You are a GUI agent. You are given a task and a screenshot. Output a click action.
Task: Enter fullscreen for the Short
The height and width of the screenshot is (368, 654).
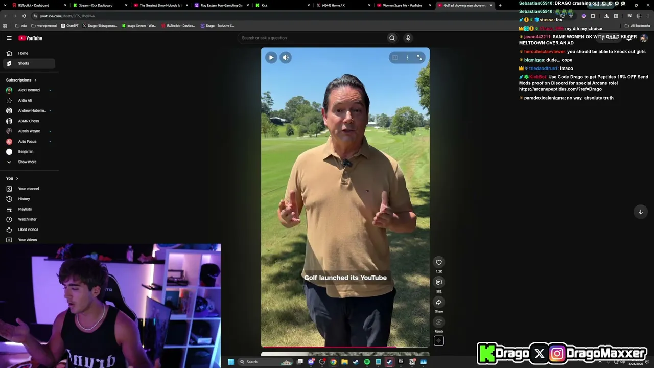419,58
